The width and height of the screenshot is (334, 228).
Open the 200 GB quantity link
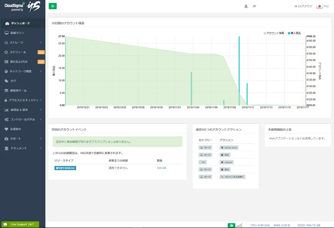pyautogui.click(x=161, y=168)
